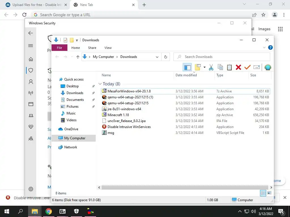Viewport: 290px width, 217px height.
Task: Select Network in the navigation pane
Action: [71, 147]
